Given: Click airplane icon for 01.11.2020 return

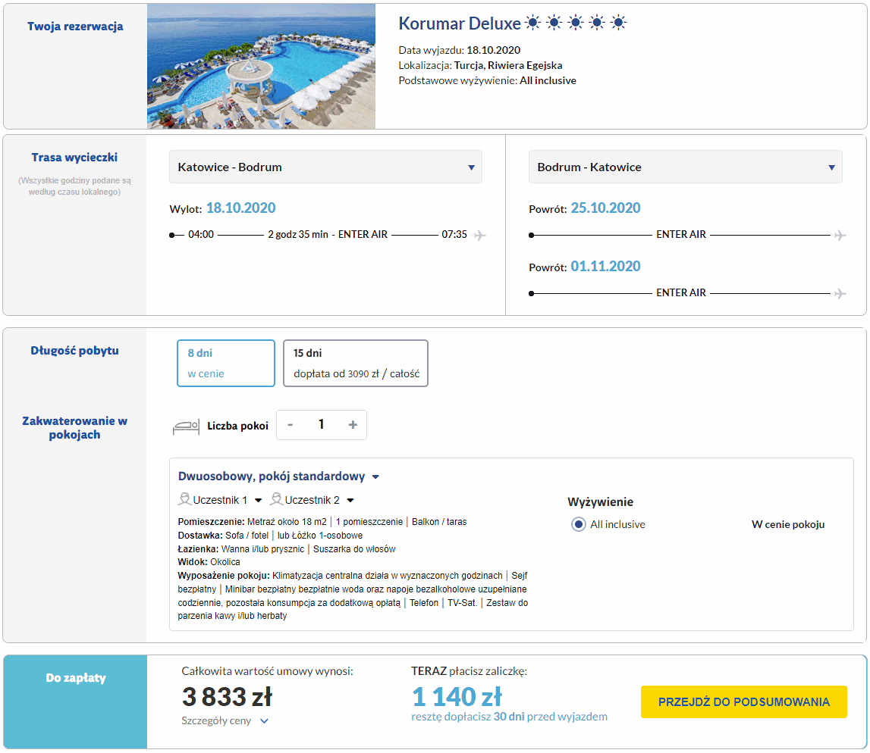Looking at the screenshot, I should click(839, 293).
